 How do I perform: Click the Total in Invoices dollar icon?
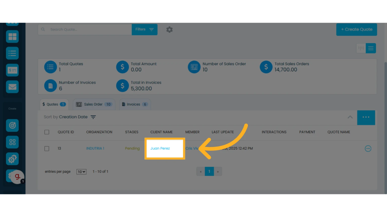(x=122, y=86)
